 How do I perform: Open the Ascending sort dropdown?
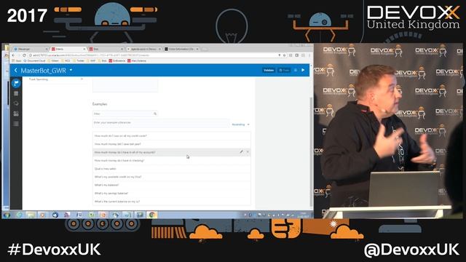pyautogui.click(x=240, y=124)
